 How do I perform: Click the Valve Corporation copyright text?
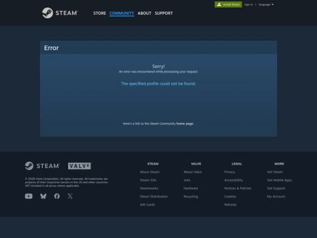pos(67,182)
